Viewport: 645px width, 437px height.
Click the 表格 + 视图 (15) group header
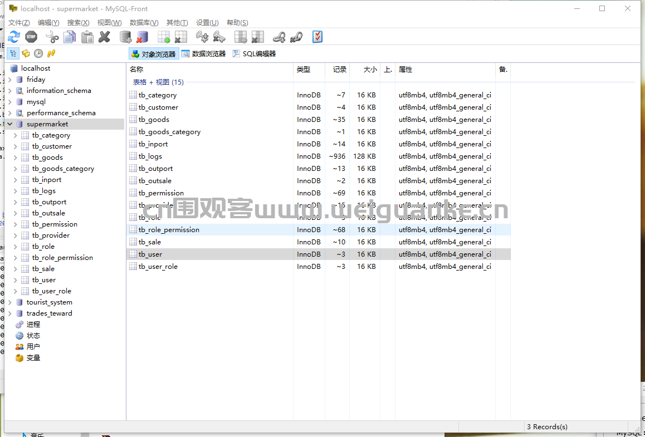pos(158,82)
